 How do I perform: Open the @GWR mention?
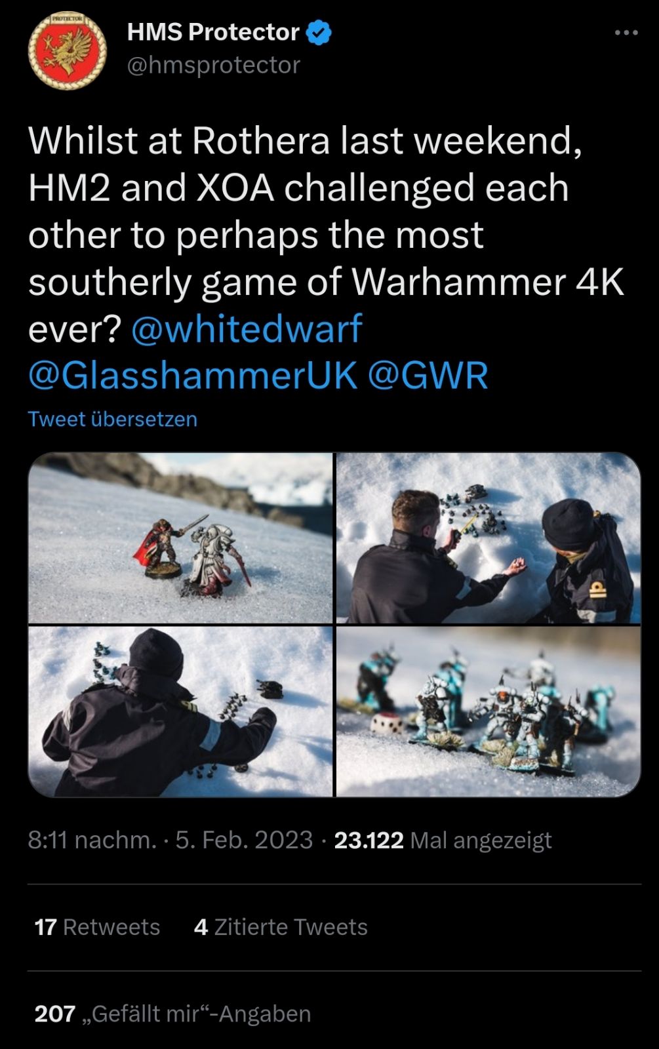tap(428, 376)
